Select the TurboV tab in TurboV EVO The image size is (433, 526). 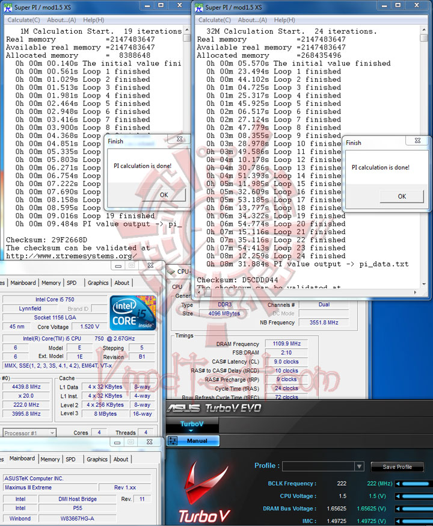pyautogui.click(x=192, y=424)
